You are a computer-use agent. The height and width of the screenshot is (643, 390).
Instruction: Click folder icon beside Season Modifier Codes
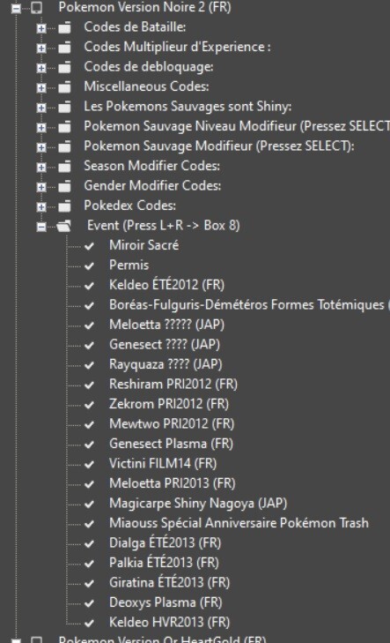(x=64, y=167)
